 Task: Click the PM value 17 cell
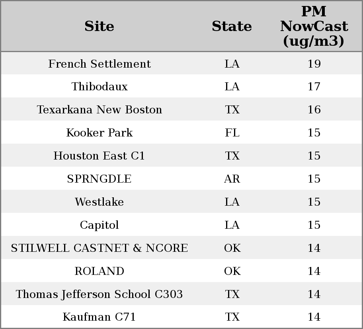coord(314,87)
